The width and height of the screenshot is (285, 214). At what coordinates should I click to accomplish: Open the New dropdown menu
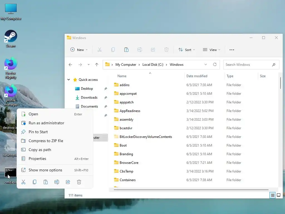coord(79,50)
